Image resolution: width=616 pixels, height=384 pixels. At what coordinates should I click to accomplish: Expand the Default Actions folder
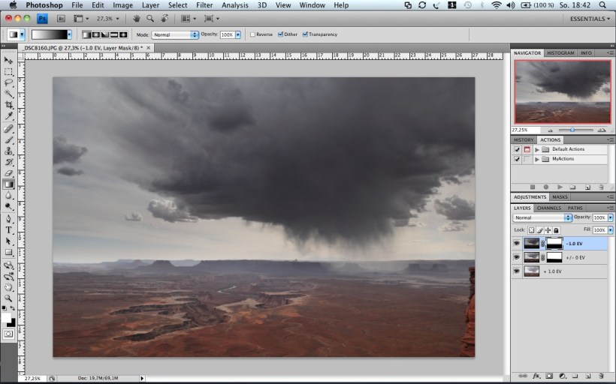[537, 149]
